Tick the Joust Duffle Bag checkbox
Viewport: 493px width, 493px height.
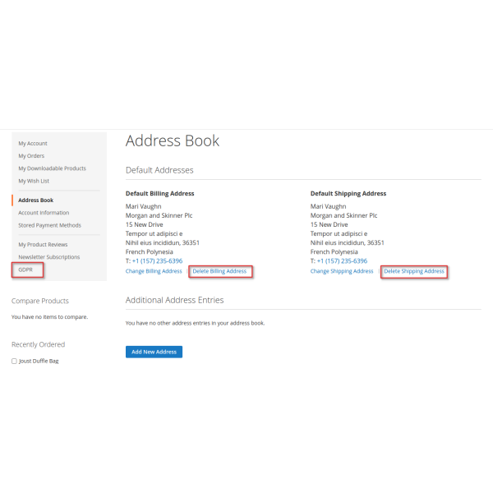click(x=14, y=361)
